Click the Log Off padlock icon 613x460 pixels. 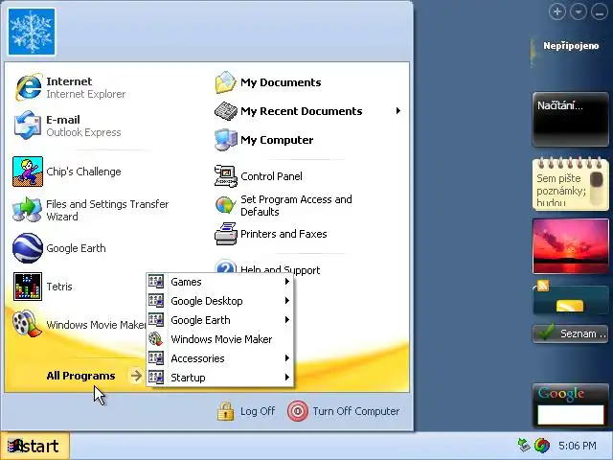pyautogui.click(x=226, y=411)
